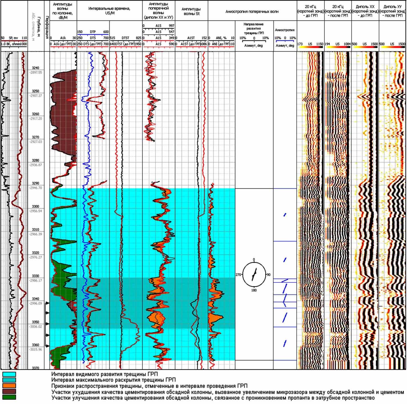Screen dimensions: 407x404
Task: Click the US 173–1150 color scale bar
Action: point(310,47)
